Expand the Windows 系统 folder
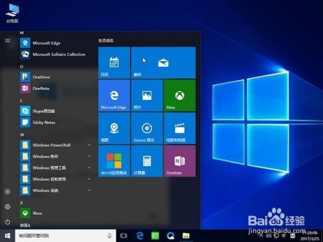 click(56, 190)
